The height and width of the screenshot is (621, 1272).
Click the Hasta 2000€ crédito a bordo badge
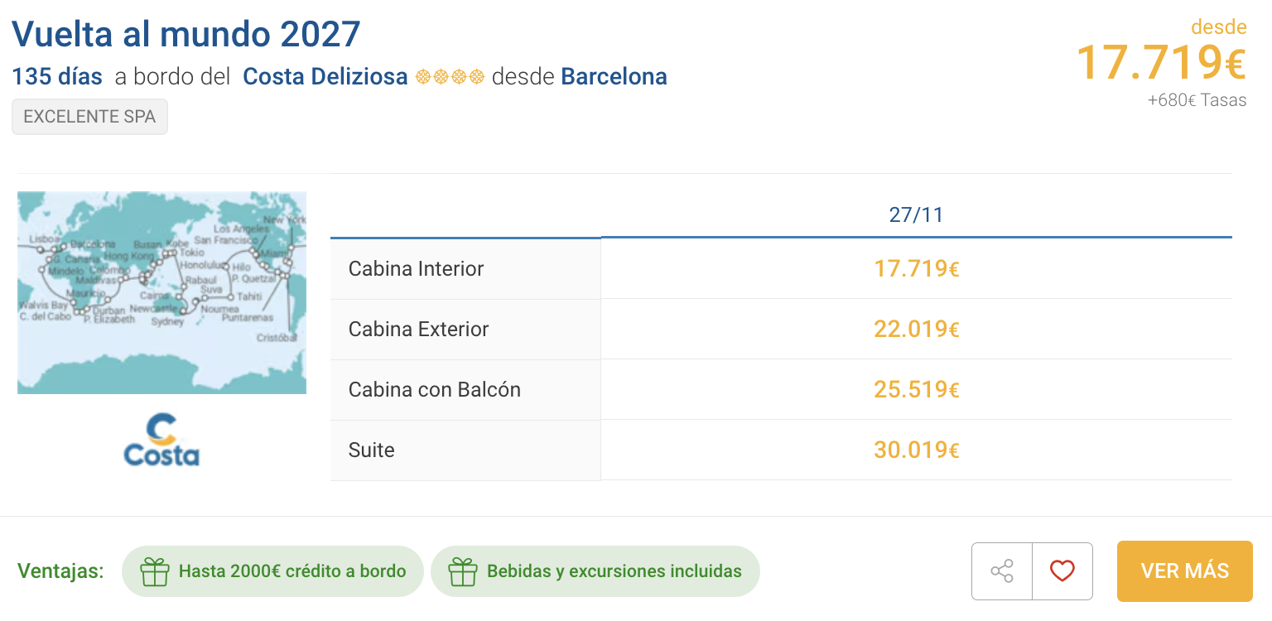coord(272,570)
